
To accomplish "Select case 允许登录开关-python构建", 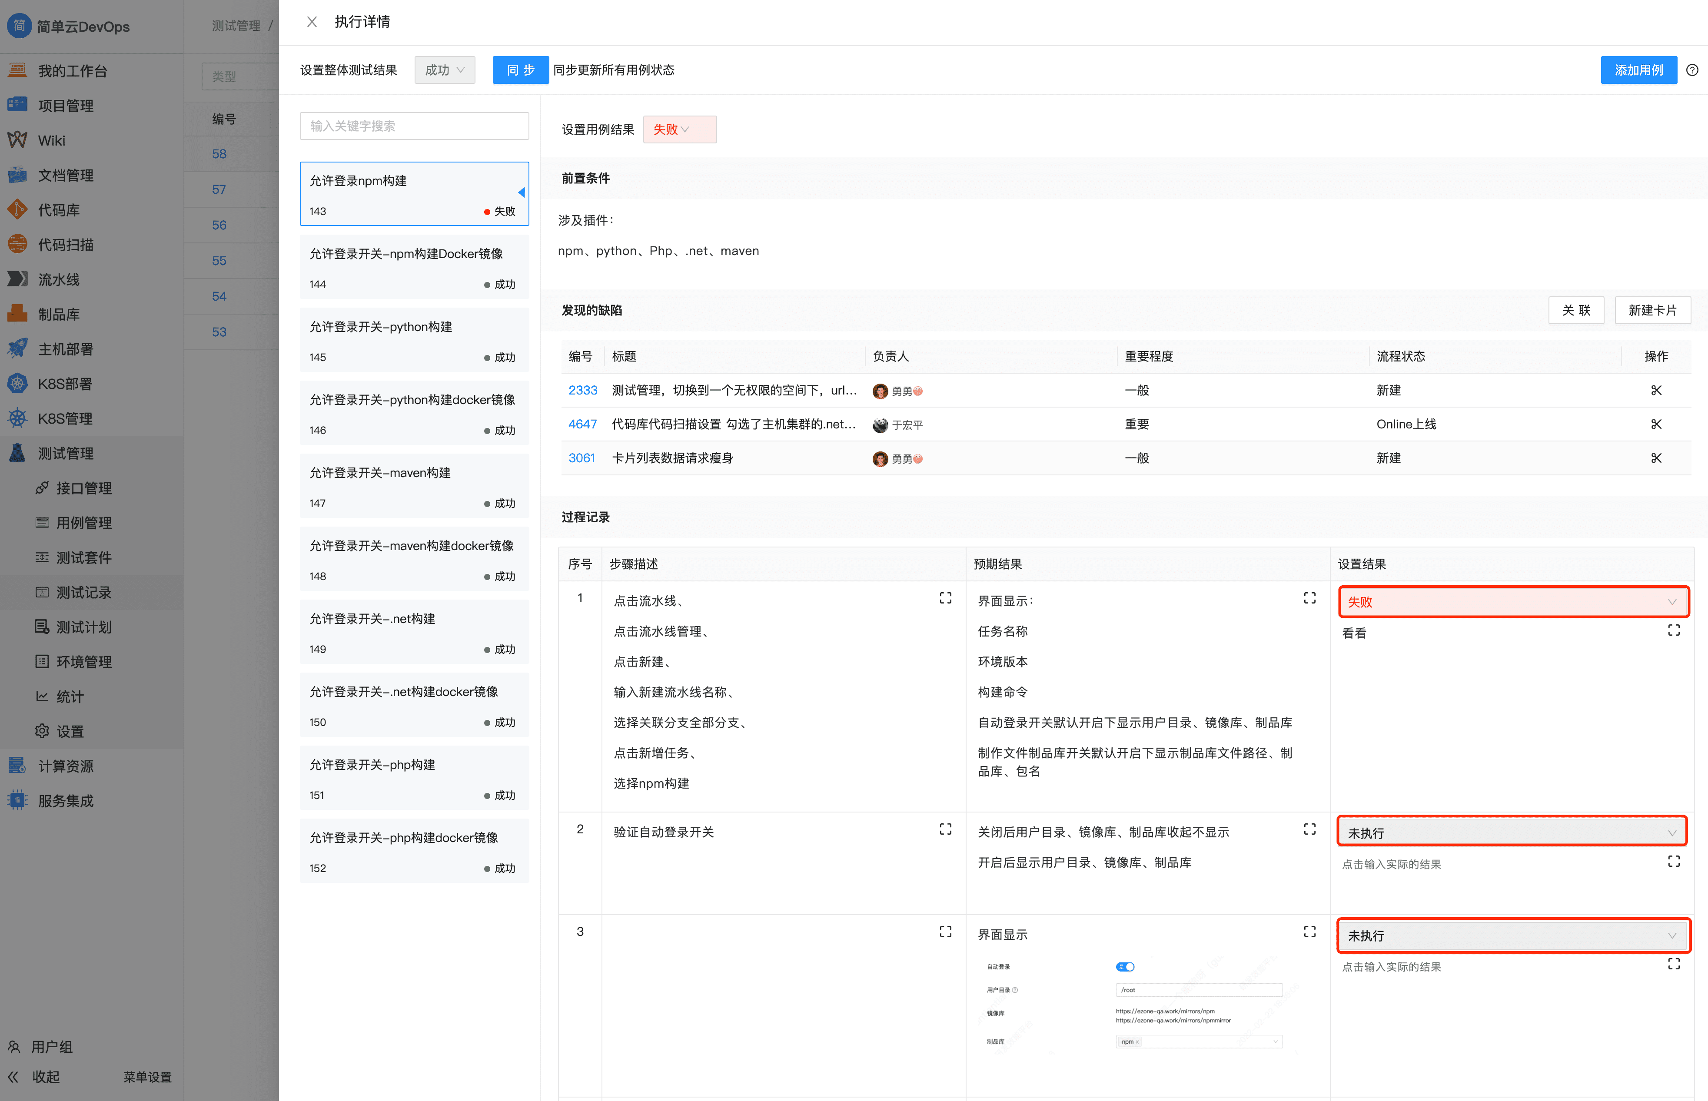I will pyautogui.click(x=414, y=340).
